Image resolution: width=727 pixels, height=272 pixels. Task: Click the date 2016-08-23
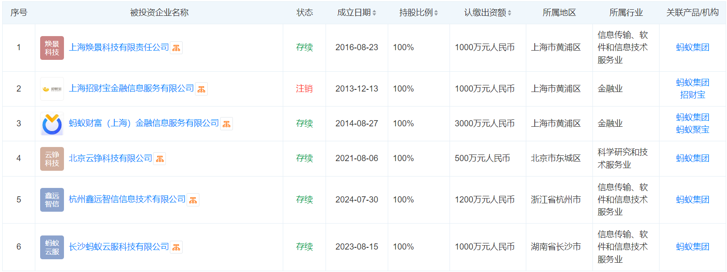tap(357, 48)
